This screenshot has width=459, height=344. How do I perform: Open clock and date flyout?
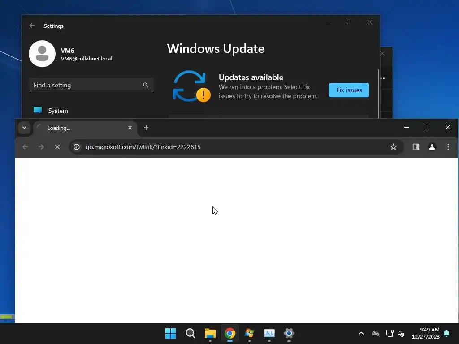coord(426,333)
